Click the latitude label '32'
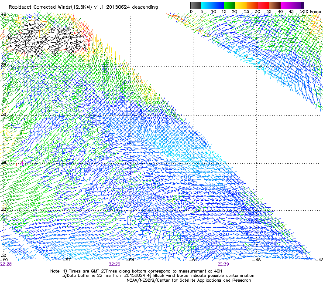 coord(3,209)
